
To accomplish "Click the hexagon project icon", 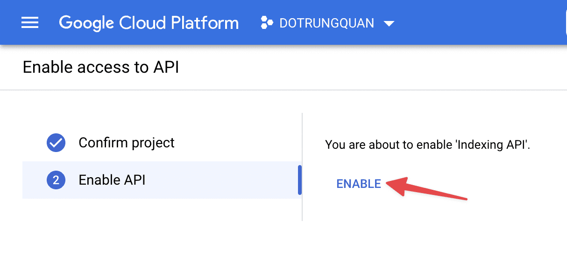I will pos(267,23).
